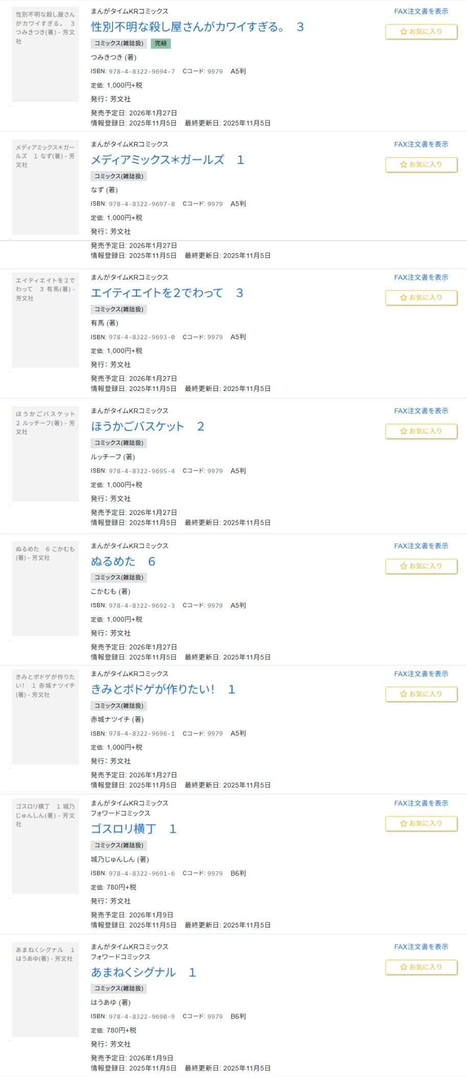Click star favorite button for メディアミックス*ガールズ 1
The height and width of the screenshot is (1077, 467).
pos(421,165)
